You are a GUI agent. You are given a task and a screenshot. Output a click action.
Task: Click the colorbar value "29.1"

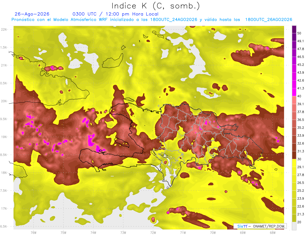(300, 167)
